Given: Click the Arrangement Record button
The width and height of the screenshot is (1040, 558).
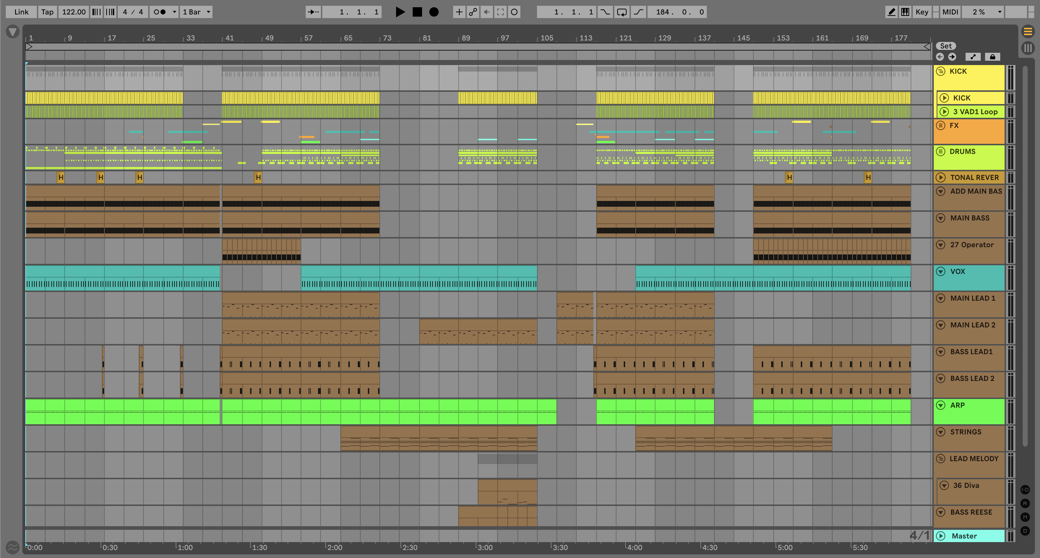Looking at the screenshot, I should point(434,12).
